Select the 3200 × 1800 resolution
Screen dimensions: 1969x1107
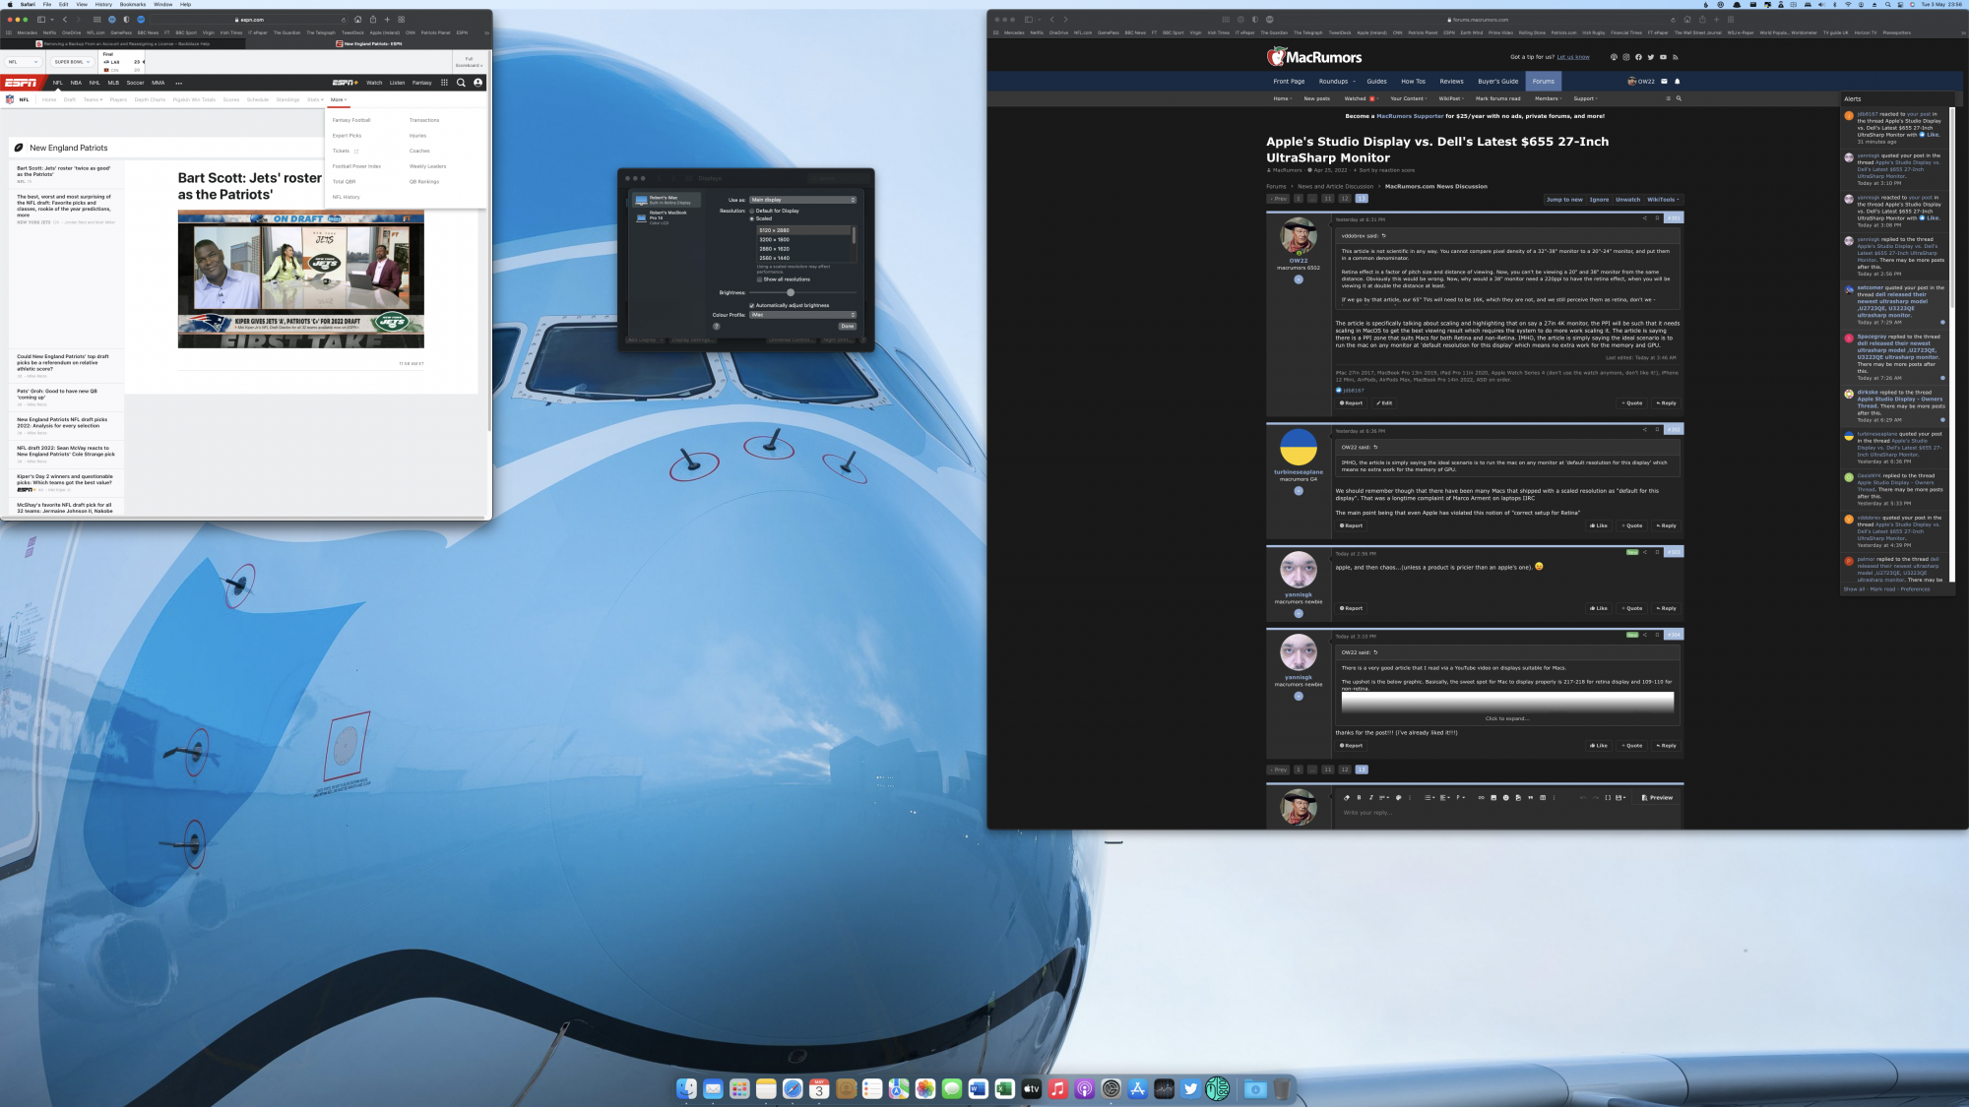(x=803, y=239)
